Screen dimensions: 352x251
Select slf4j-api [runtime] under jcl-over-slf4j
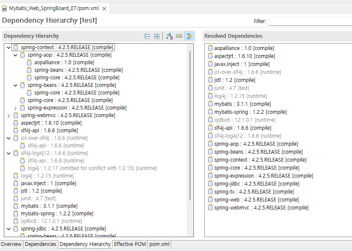pyautogui.click(x=56, y=146)
